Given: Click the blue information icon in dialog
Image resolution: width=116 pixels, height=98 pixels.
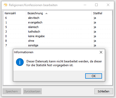Looking at the screenshot, I should click(20, 62).
